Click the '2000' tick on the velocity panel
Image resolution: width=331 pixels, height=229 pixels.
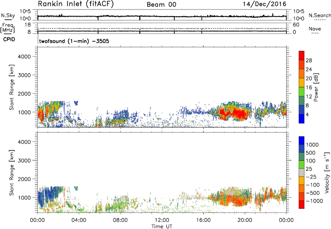pyautogui.click(x=24, y=179)
